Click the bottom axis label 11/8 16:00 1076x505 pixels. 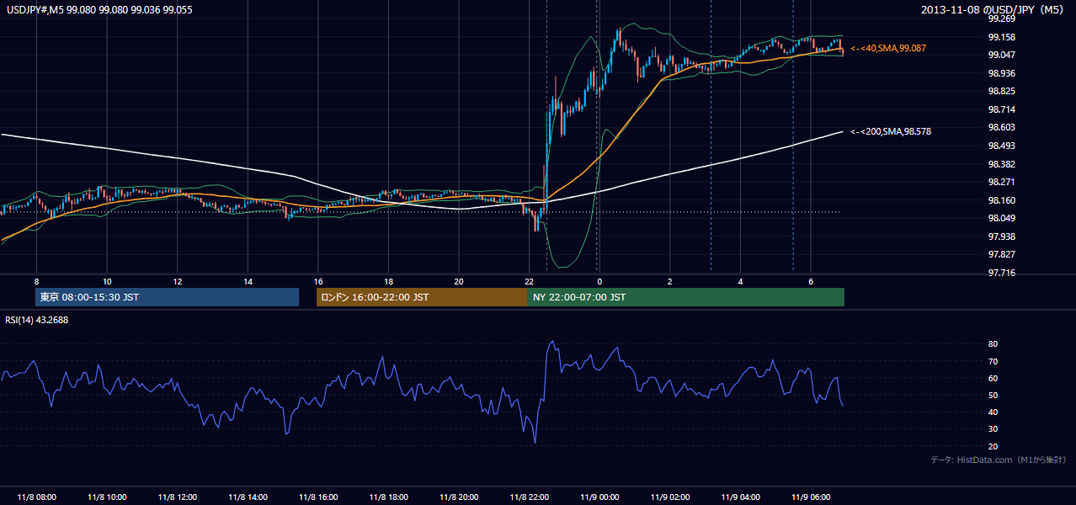[318, 497]
